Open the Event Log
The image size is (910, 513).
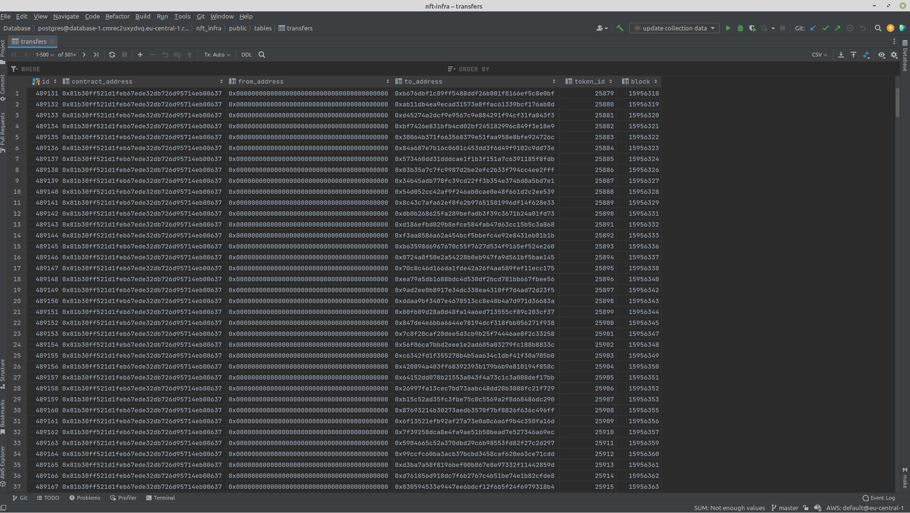tap(879, 498)
